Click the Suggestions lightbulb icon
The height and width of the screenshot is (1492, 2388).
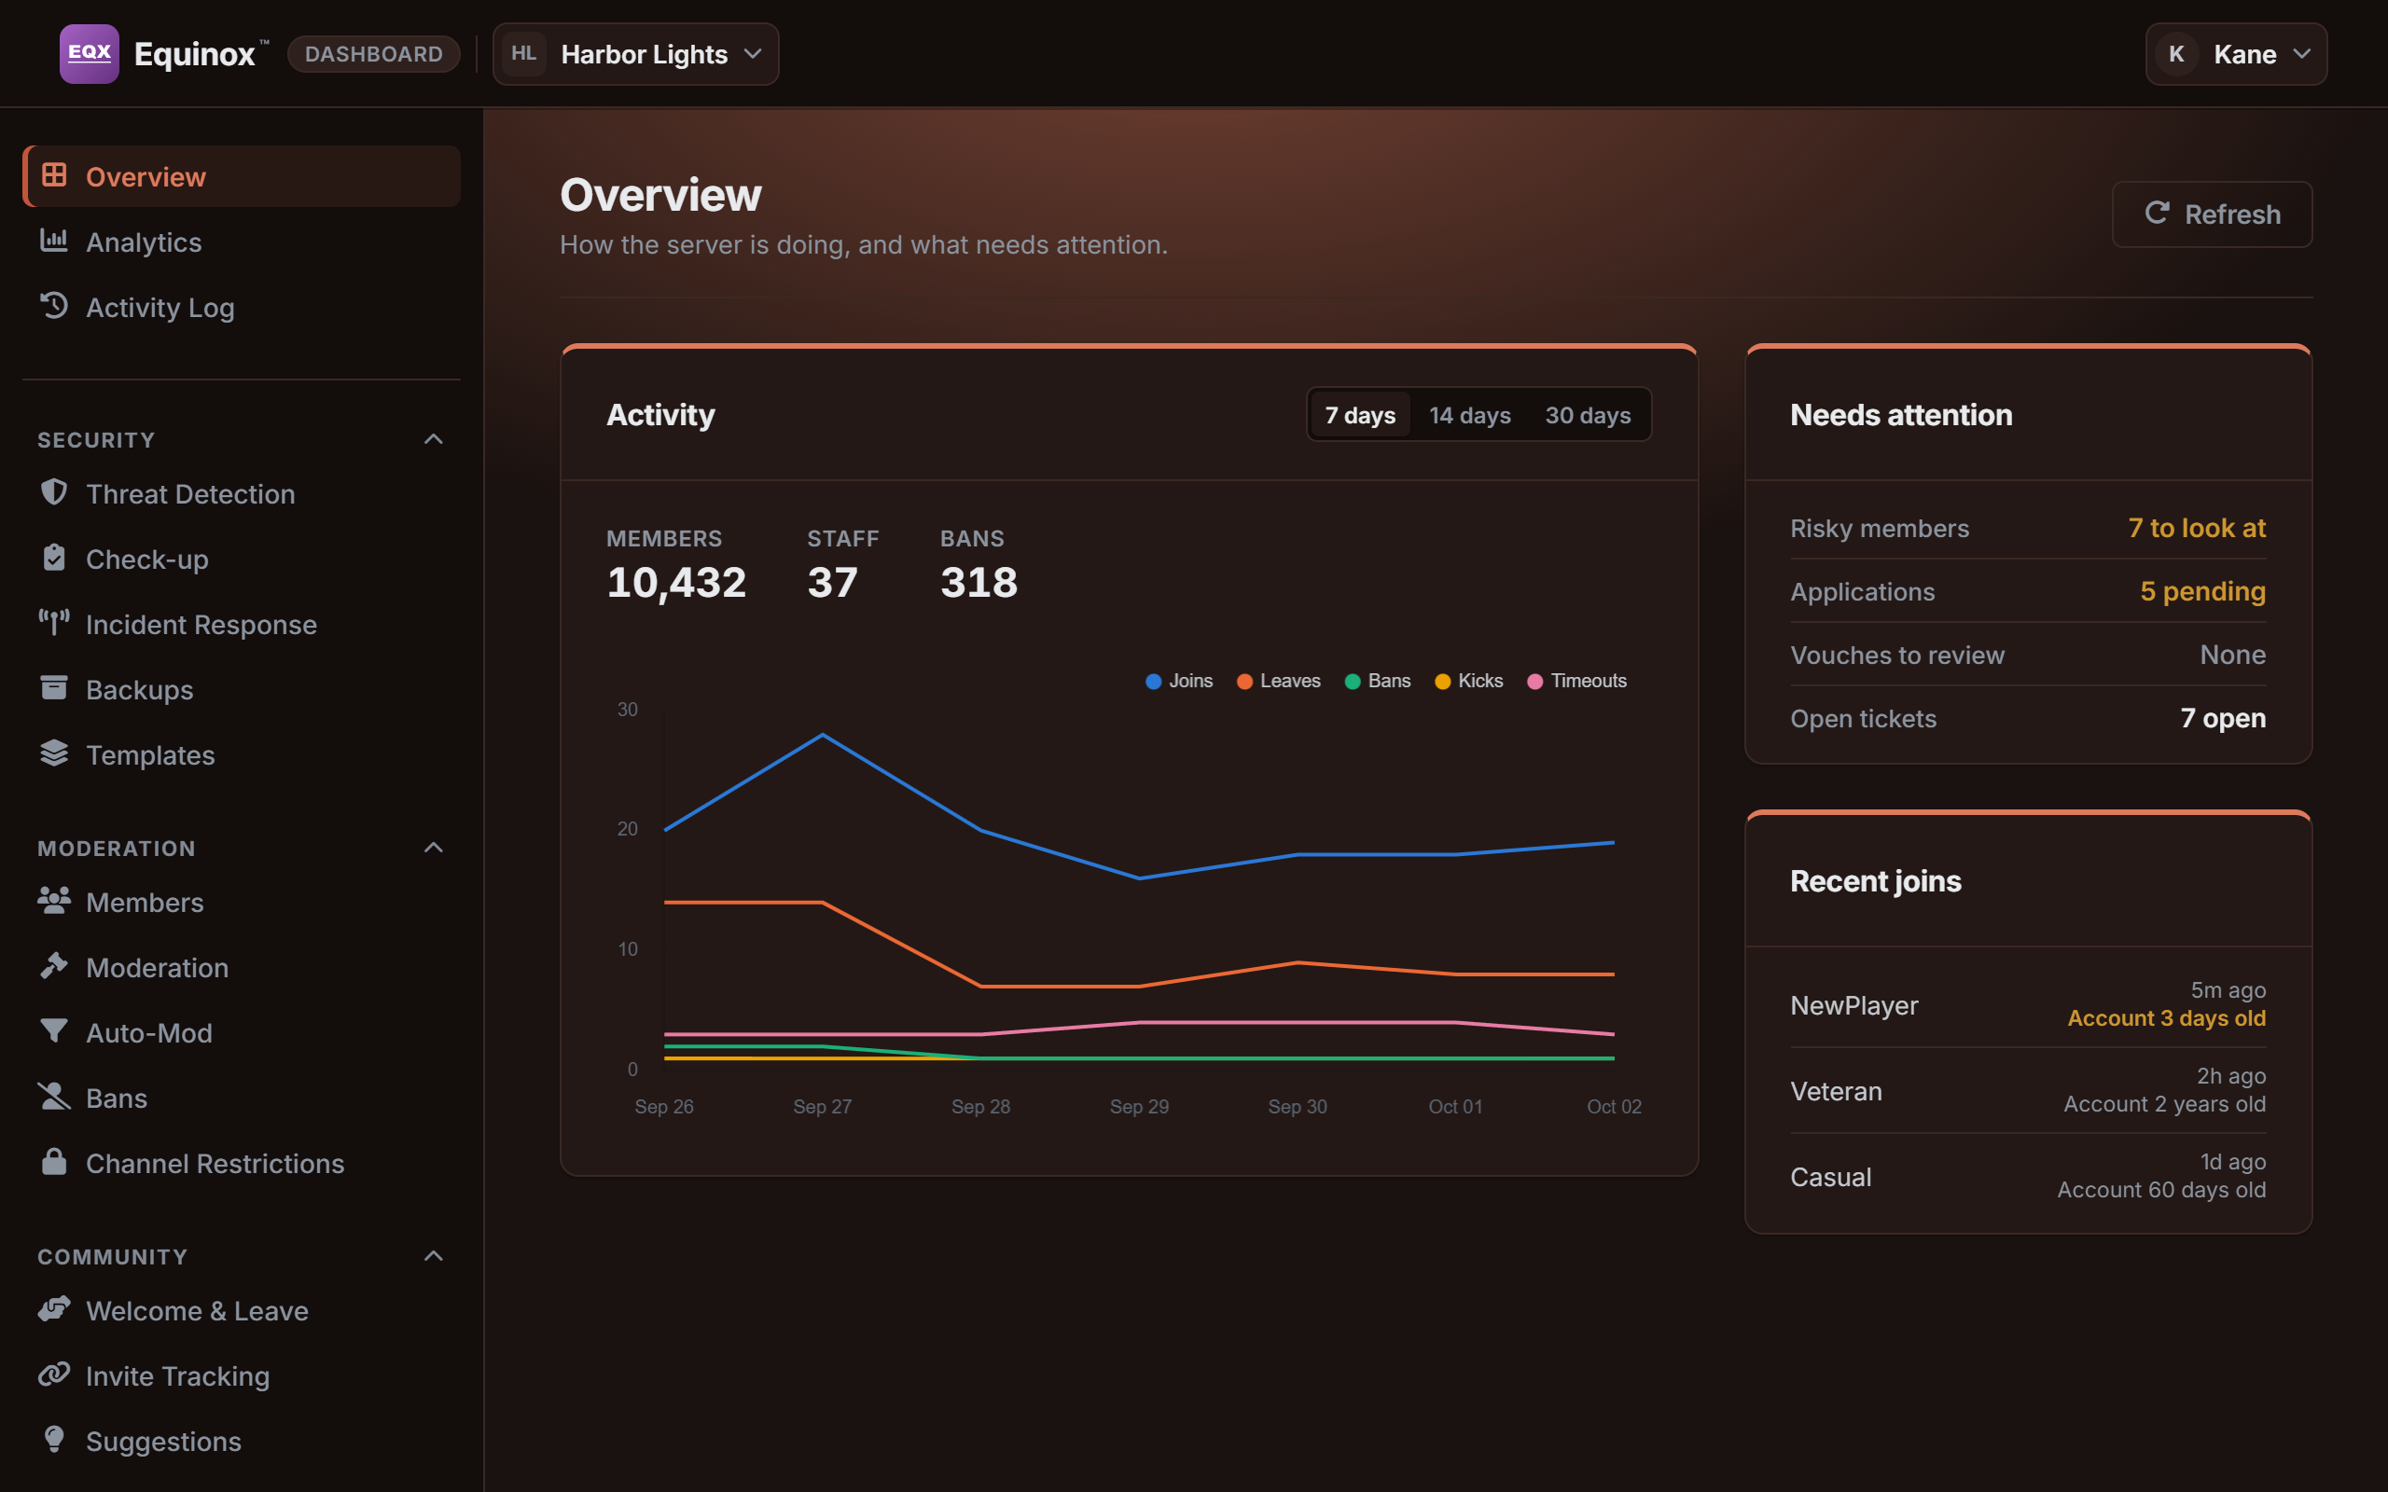[54, 1440]
